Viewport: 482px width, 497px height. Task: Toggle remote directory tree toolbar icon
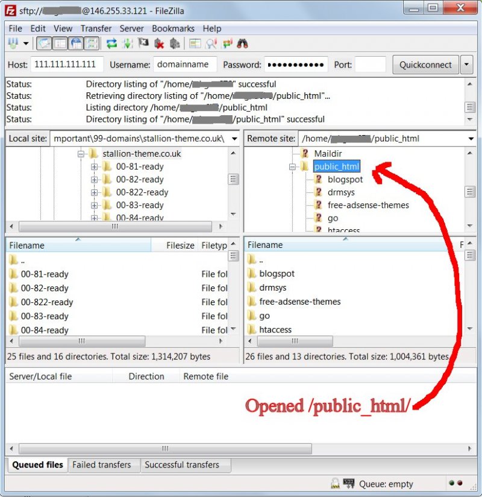76,43
